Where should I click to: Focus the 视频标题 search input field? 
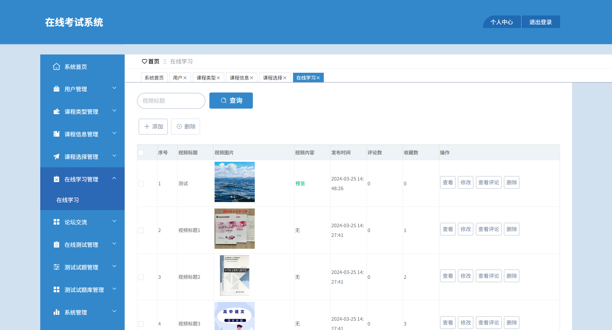pos(171,101)
